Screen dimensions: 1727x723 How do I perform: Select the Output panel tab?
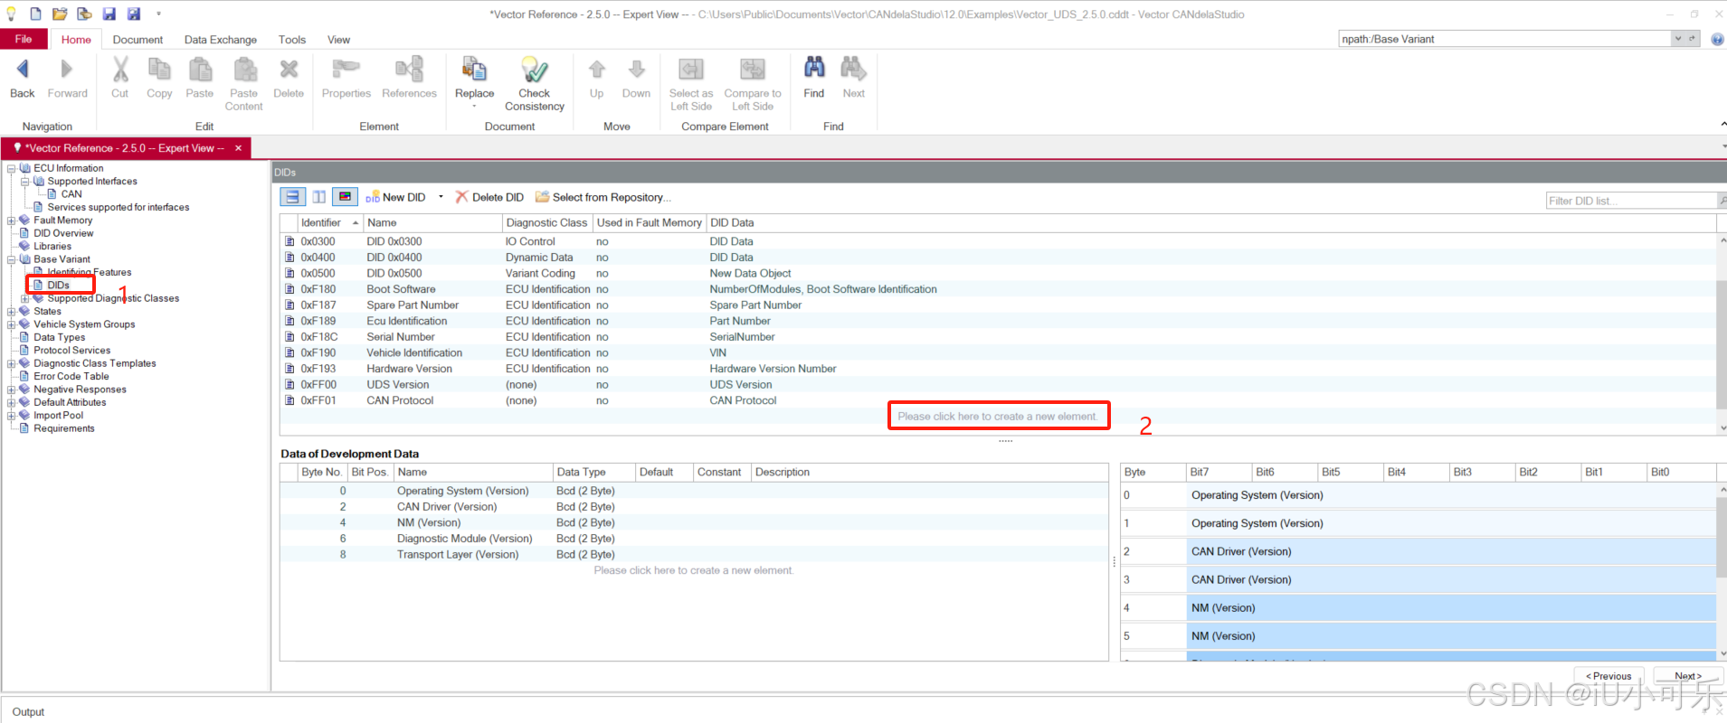(x=28, y=712)
